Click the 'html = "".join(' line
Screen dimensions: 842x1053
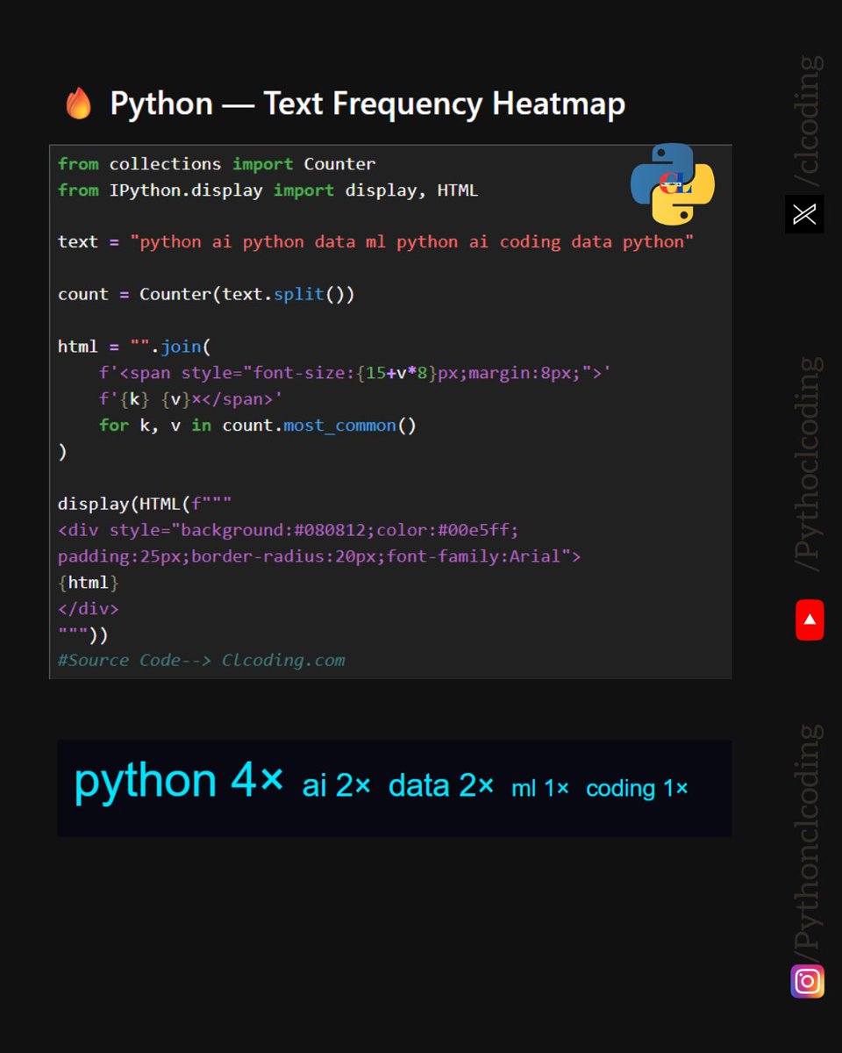[x=134, y=347]
